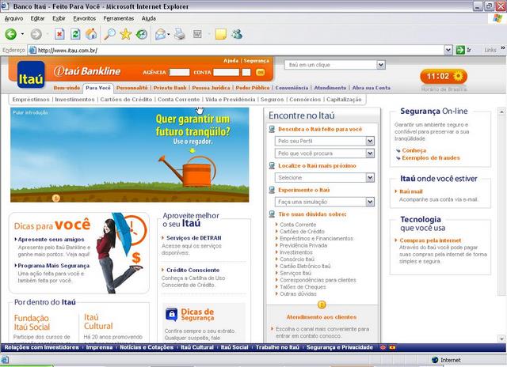Click the 'Crédito Consciente' link
Screen dimensions: 507x367
click(x=193, y=270)
